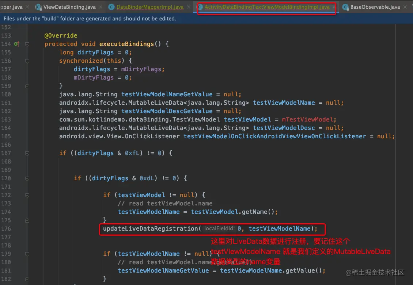This screenshot has width=413, height=285.
Task: Click the fold end marker at line 159
Action: pyautogui.click(x=27, y=86)
